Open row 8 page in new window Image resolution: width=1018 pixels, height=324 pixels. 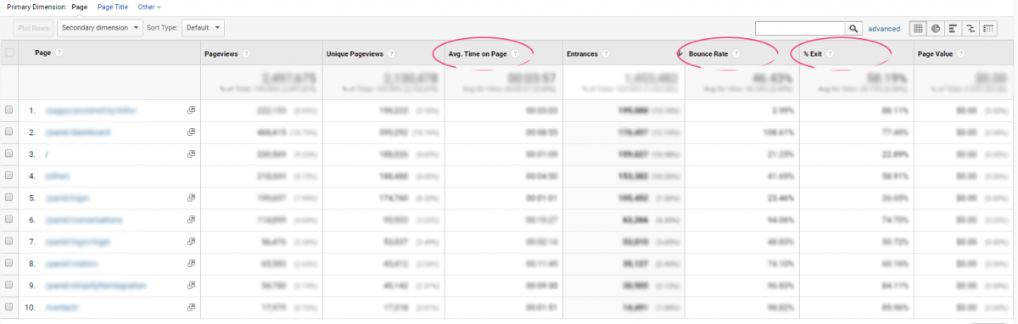pos(192,263)
